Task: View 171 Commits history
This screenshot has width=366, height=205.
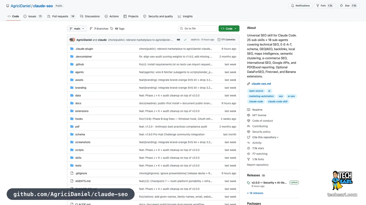Action: (226, 40)
